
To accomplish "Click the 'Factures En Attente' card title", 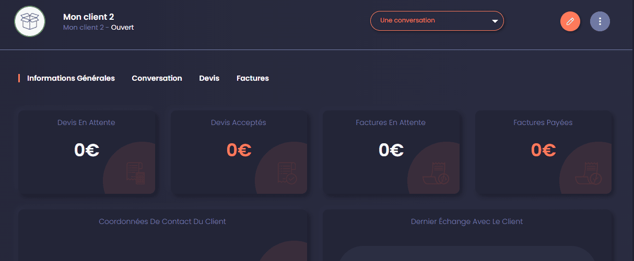I will point(391,122).
